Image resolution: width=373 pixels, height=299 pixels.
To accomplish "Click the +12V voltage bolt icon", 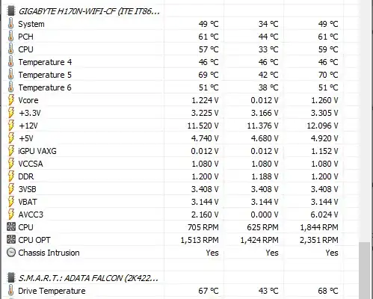I will click(10, 126).
